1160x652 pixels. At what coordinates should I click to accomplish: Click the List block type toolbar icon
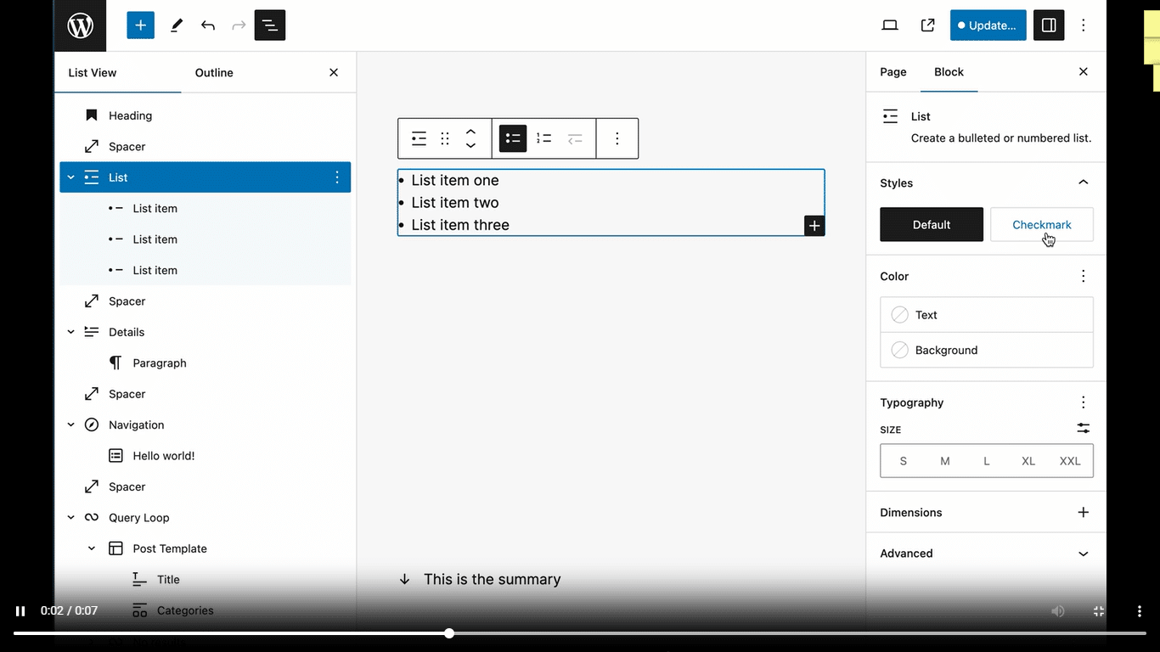tap(419, 138)
